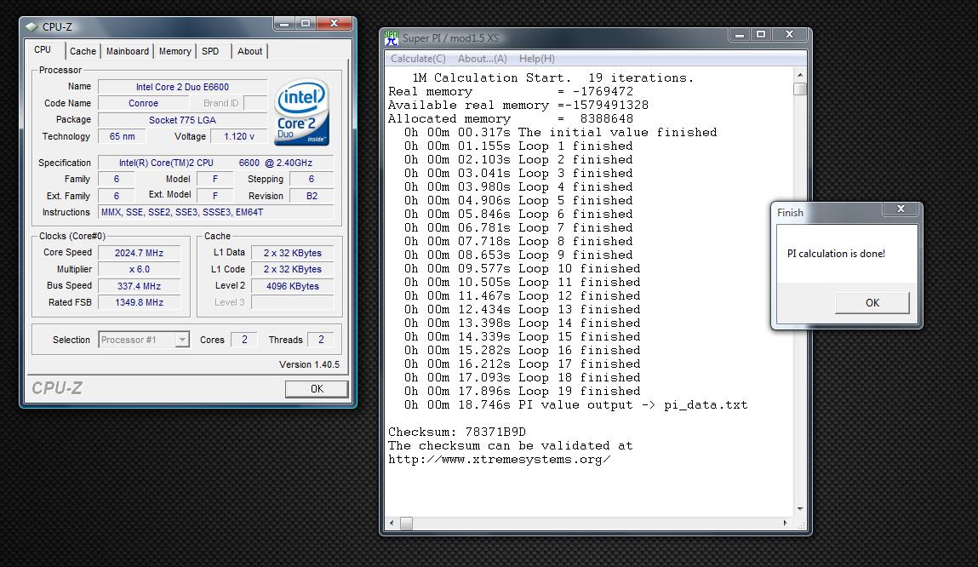
Task: Open the Calculate(C) menu
Action: (418, 59)
